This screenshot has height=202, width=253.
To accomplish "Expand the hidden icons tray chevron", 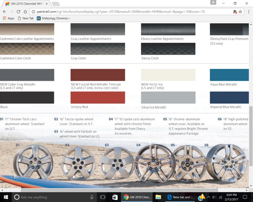I will point(208,197).
